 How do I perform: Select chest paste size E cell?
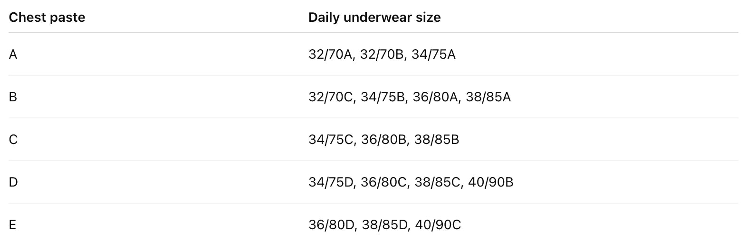(13, 225)
